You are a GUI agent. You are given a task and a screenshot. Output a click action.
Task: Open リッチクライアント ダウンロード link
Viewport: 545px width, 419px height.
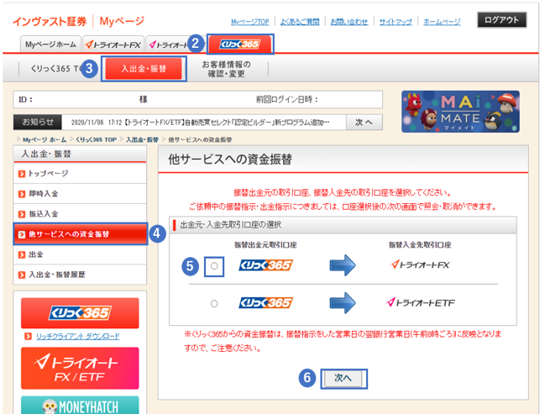click(x=78, y=337)
